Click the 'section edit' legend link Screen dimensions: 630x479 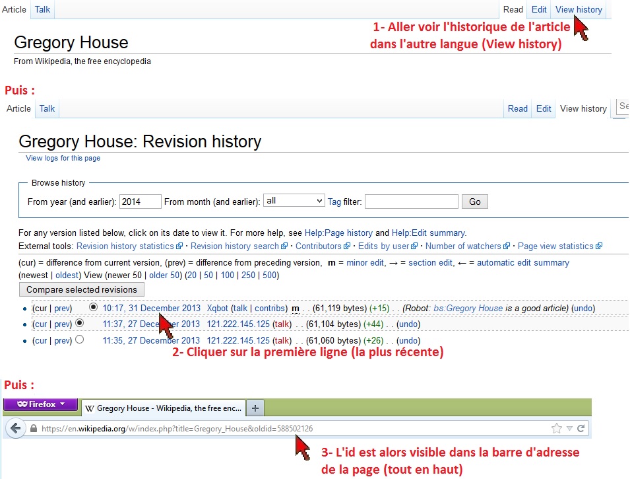pyautogui.click(x=430, y=262)
